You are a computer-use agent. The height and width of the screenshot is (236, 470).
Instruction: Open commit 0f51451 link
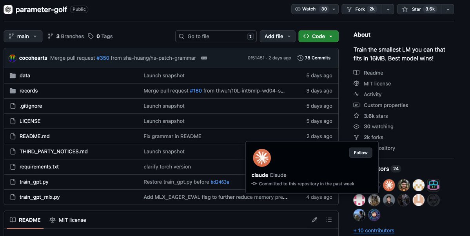(256, 58)
